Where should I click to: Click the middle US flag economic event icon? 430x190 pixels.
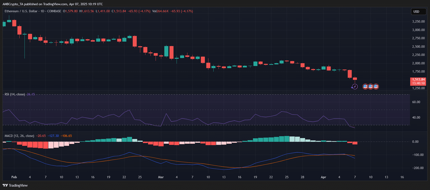coord(371,86)
